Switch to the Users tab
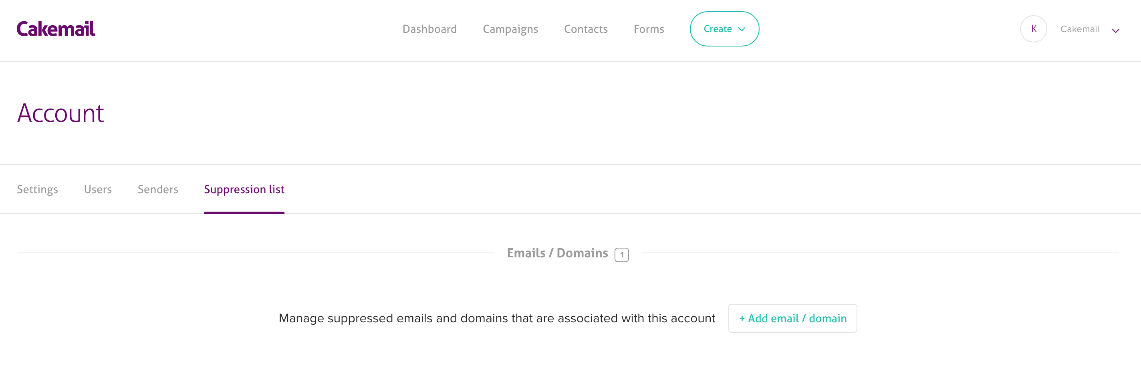 [x=98, y=189]
